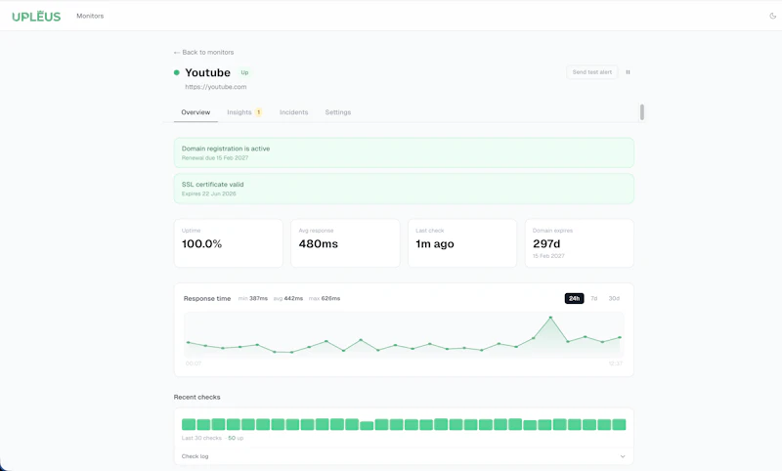Switch chart range to 30d
Image resolution: width=782 pixels, height=471 pixels.
[614, 299]
